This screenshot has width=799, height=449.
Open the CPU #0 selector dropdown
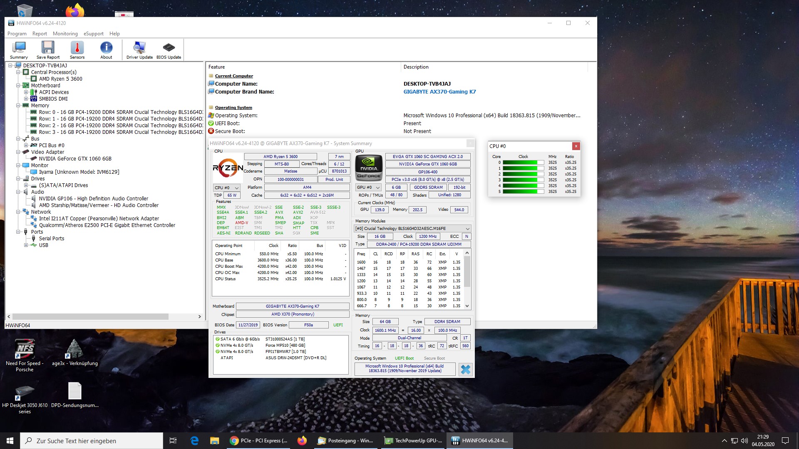pyautogui.click(x=226, y=187)
